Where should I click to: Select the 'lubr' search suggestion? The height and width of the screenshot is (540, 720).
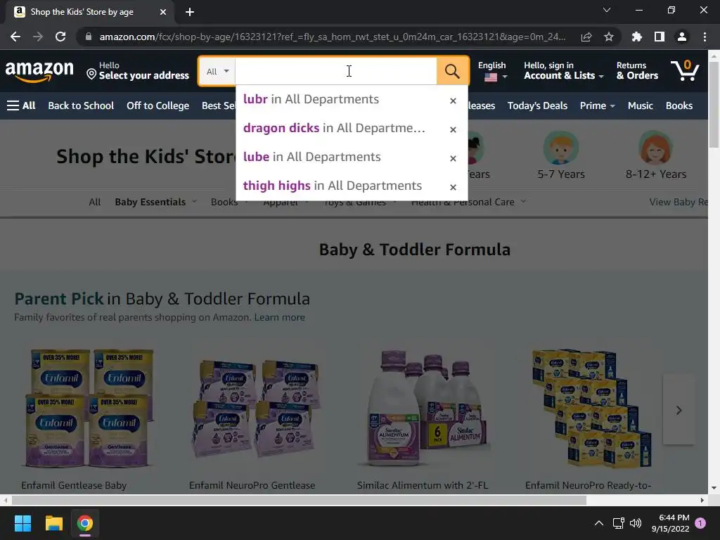coord(311,99)
